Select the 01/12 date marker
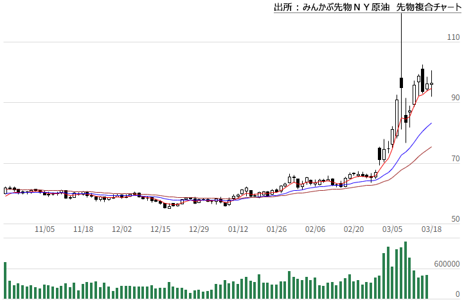Viewport: 464px width, 300px height. click(238, 229)
